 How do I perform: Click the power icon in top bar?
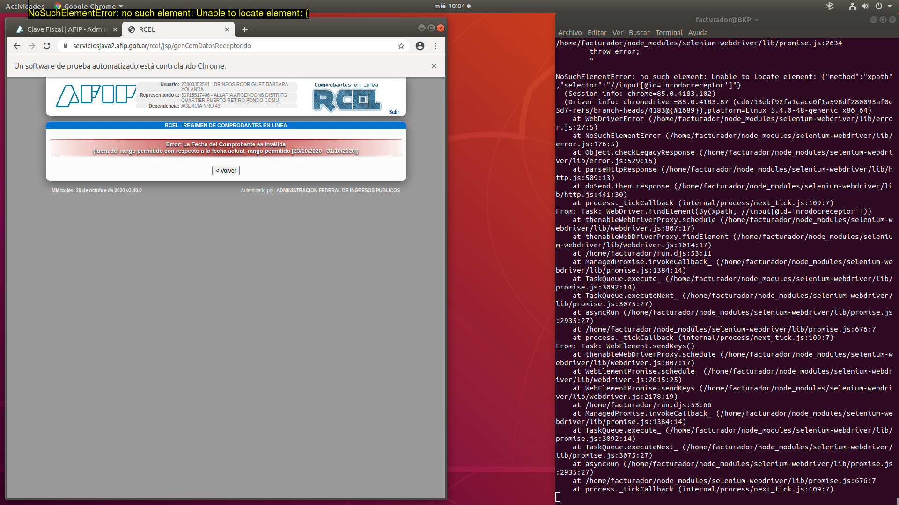[x=879, y=6]
